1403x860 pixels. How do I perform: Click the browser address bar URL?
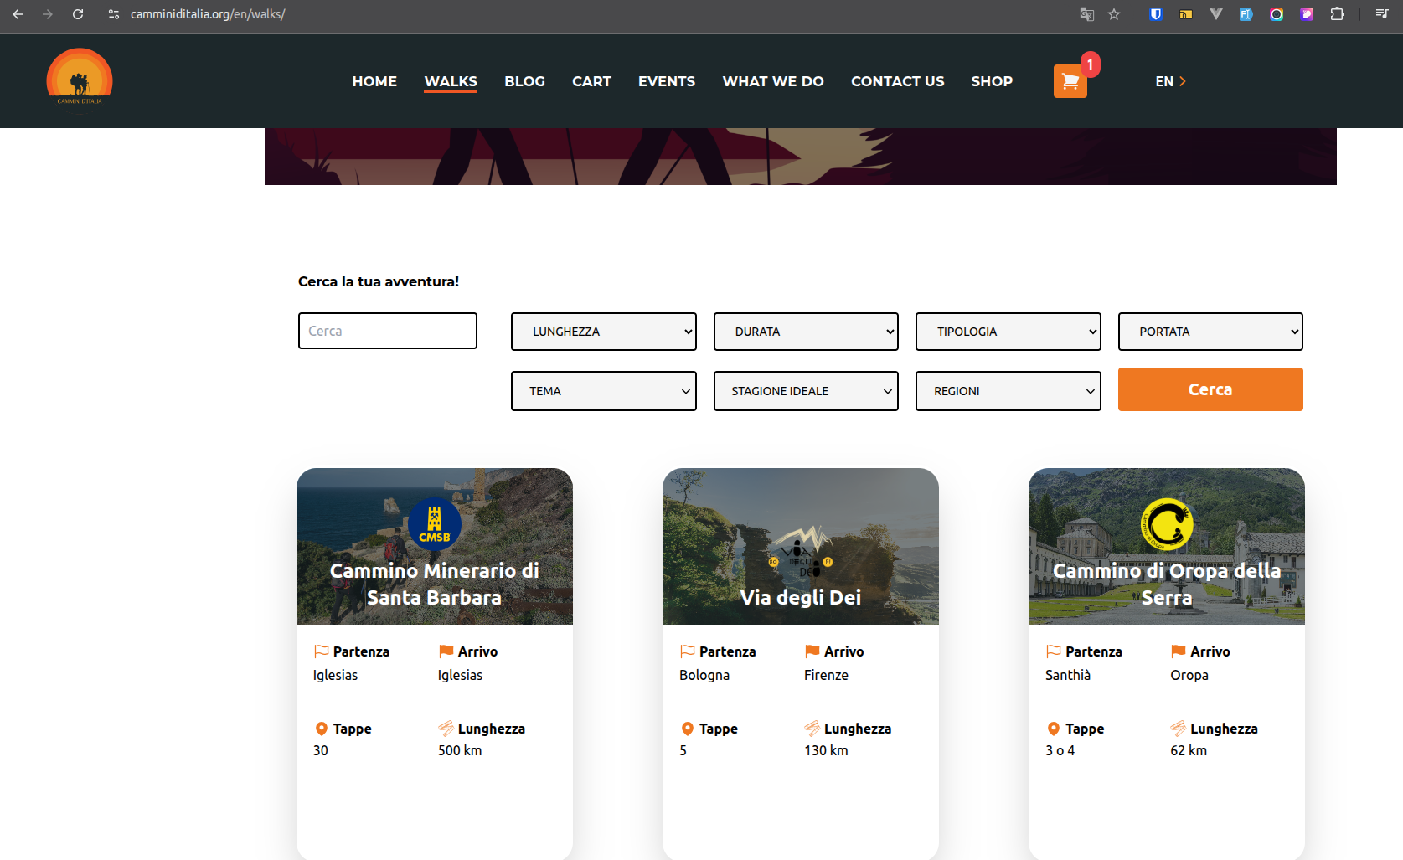pos(208,14)
